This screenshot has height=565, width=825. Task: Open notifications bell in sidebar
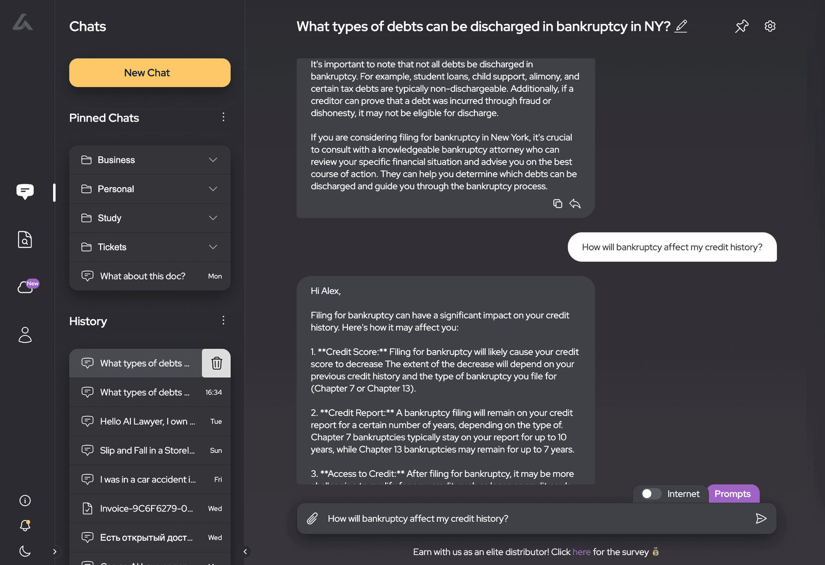pos(25,525)
